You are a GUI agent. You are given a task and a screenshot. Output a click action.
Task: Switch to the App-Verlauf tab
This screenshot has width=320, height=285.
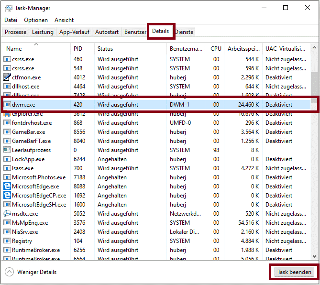coord(74,32)
